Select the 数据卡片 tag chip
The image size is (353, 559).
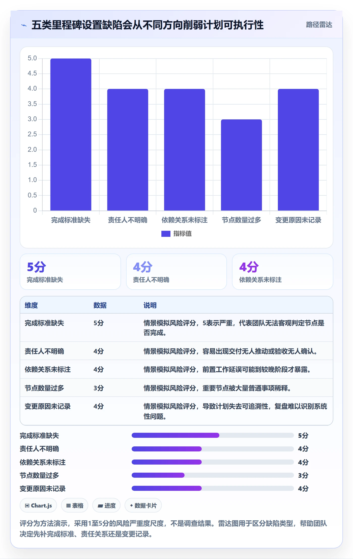[x=143, y=505]
